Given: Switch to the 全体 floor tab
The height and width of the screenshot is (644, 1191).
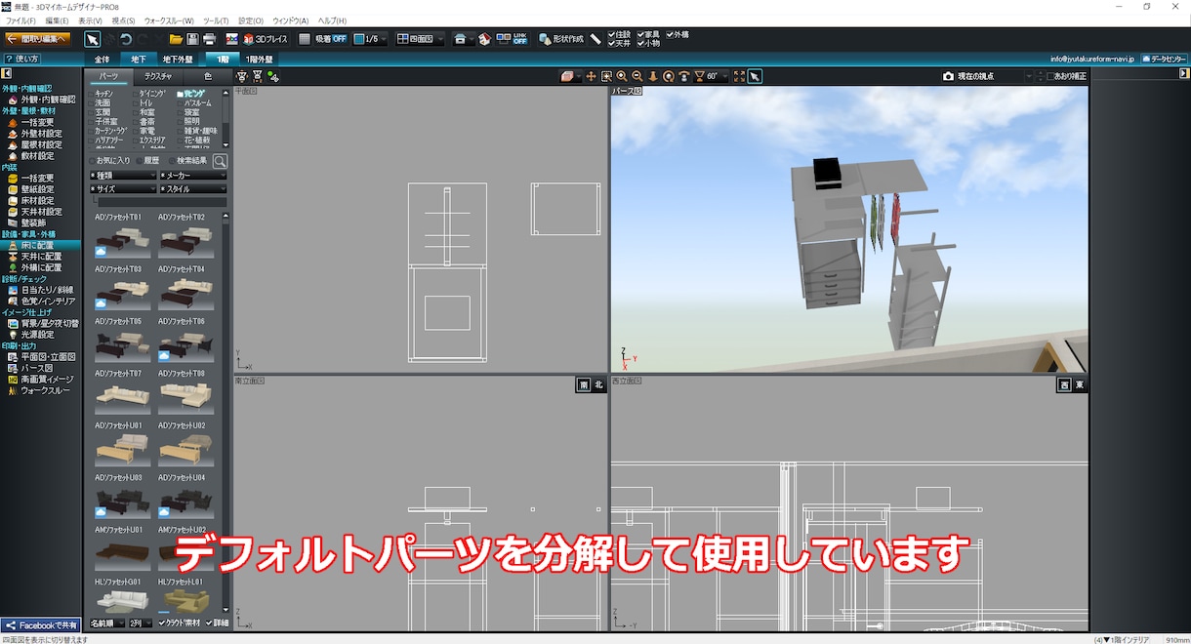Looking at the screenshot, I should [x=102, y=60].
